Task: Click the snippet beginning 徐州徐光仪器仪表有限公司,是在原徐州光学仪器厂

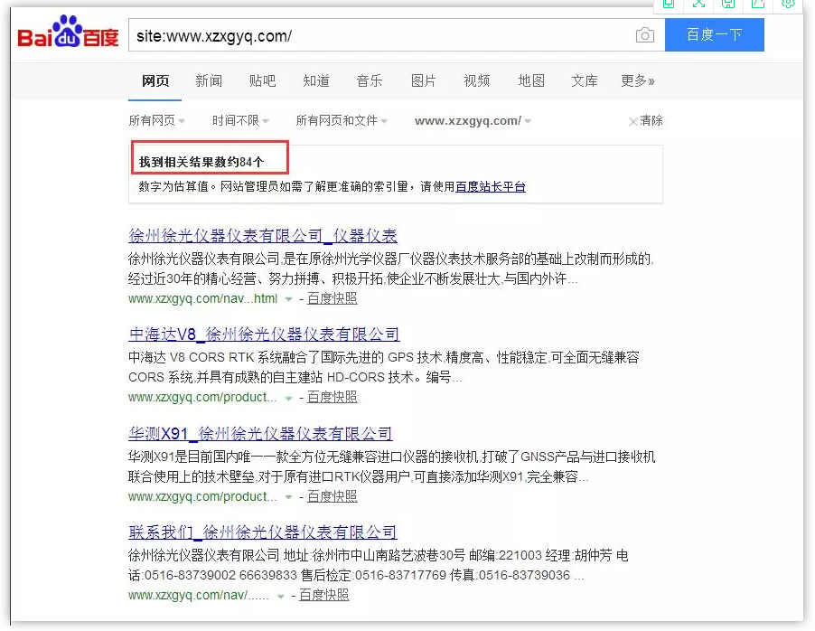Action: (x=391, y=268)
